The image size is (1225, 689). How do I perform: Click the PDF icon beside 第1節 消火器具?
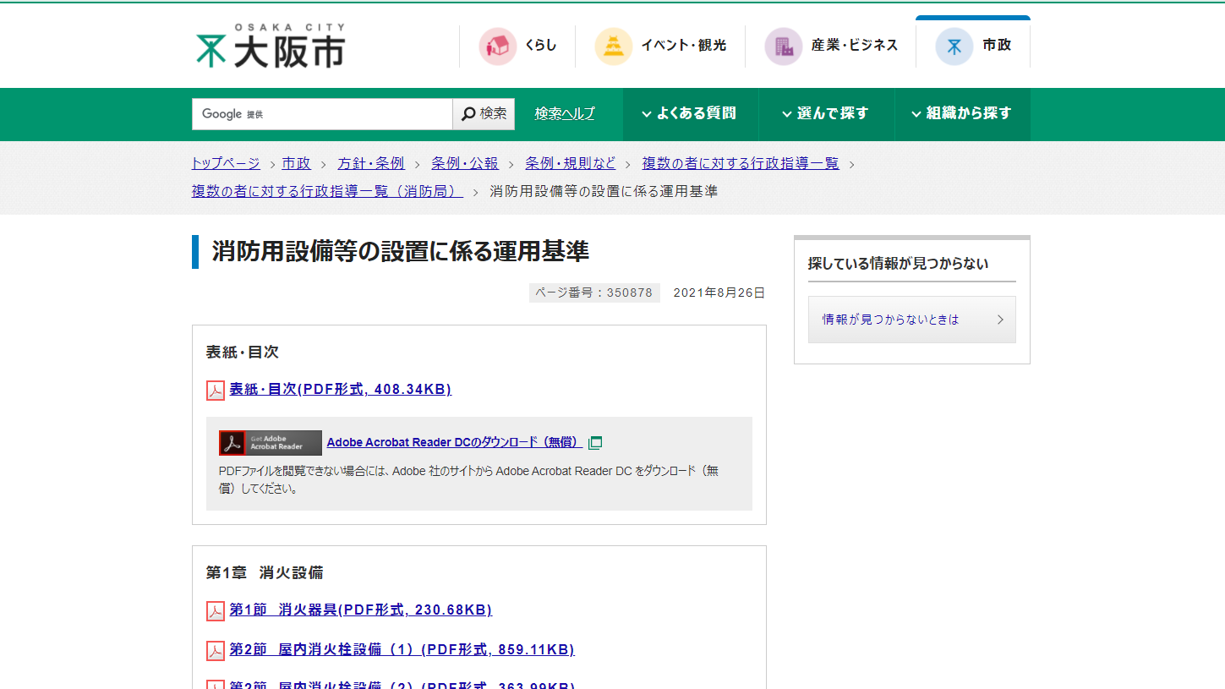click(x=216, y=610)
